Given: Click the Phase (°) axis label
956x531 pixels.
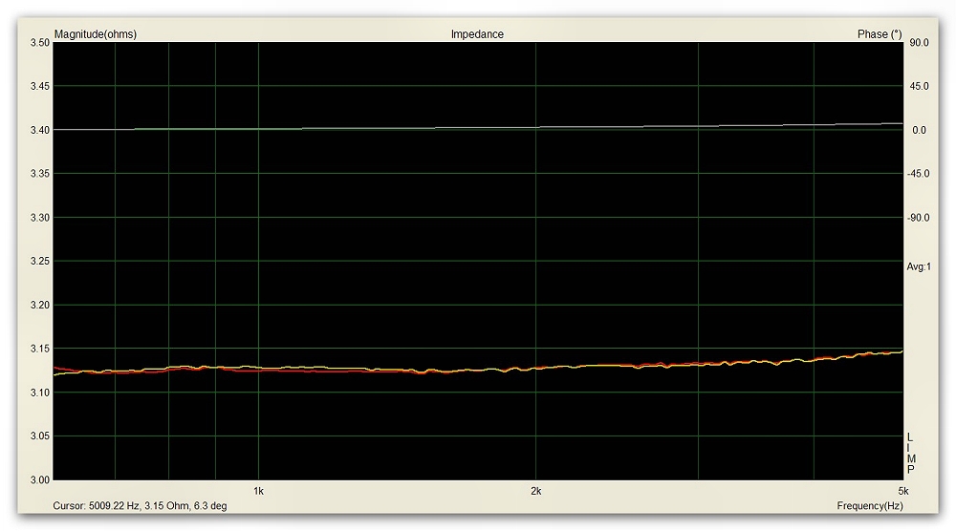Looking at the screenshot, I should (879, 34).
